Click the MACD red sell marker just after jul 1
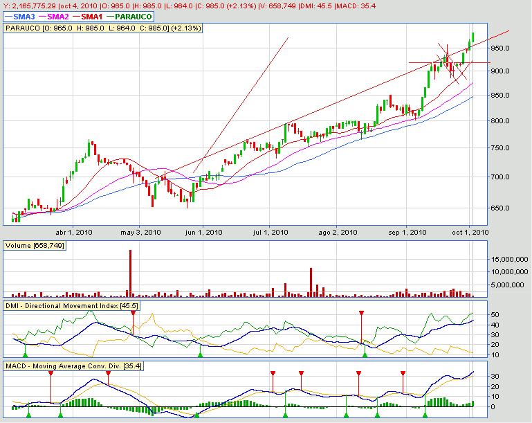 point(273,373)
